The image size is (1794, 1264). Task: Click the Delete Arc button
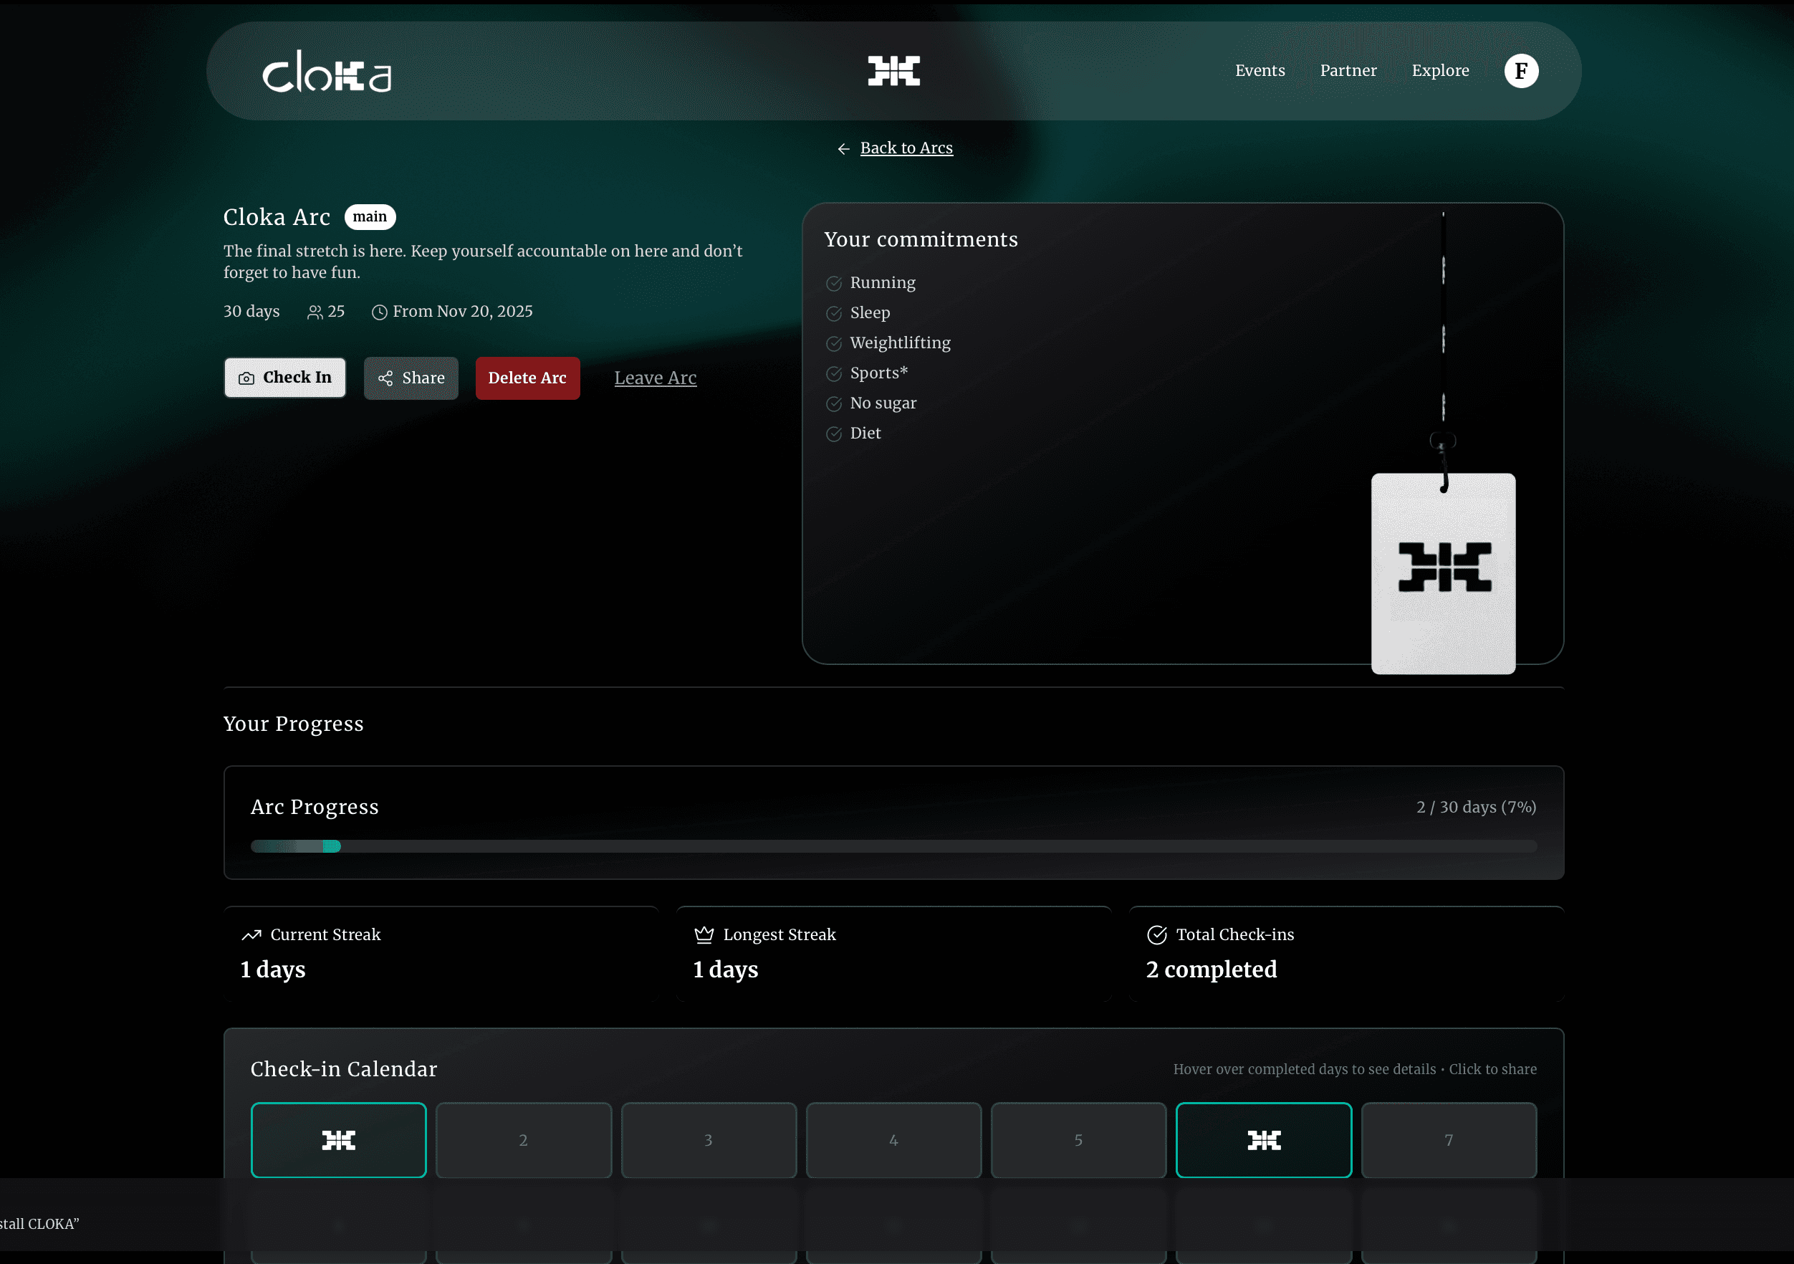click(527, 378)
